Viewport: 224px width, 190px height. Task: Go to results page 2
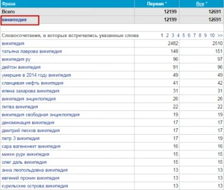[167, 35]
